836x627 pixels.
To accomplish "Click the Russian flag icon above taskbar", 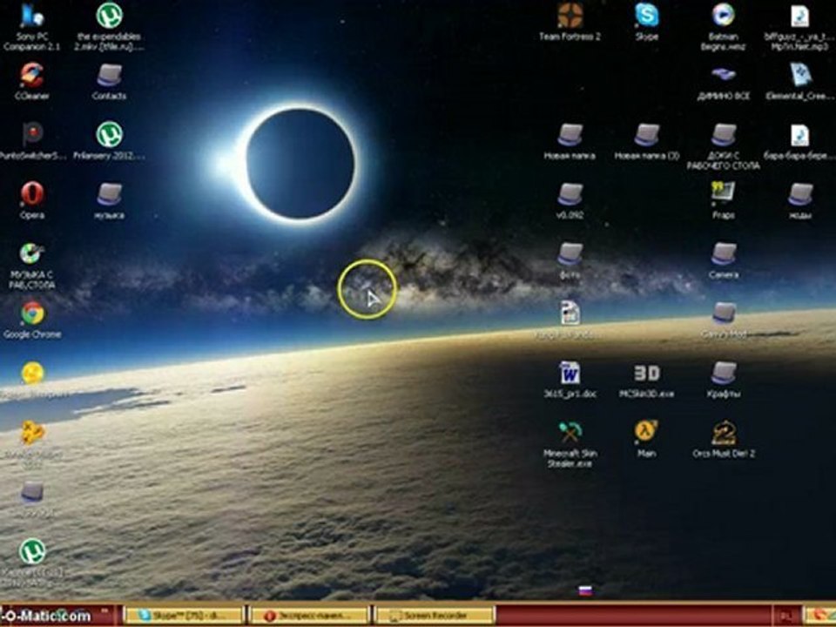I will pyautogui.click(x=585, y=590).
